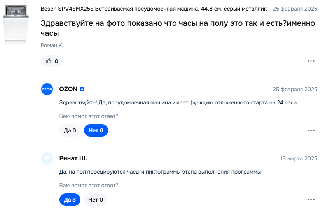Open the three-dot menu on OZON's answer
Viewport: 325px width, 216px height.
tap(311, 131)
